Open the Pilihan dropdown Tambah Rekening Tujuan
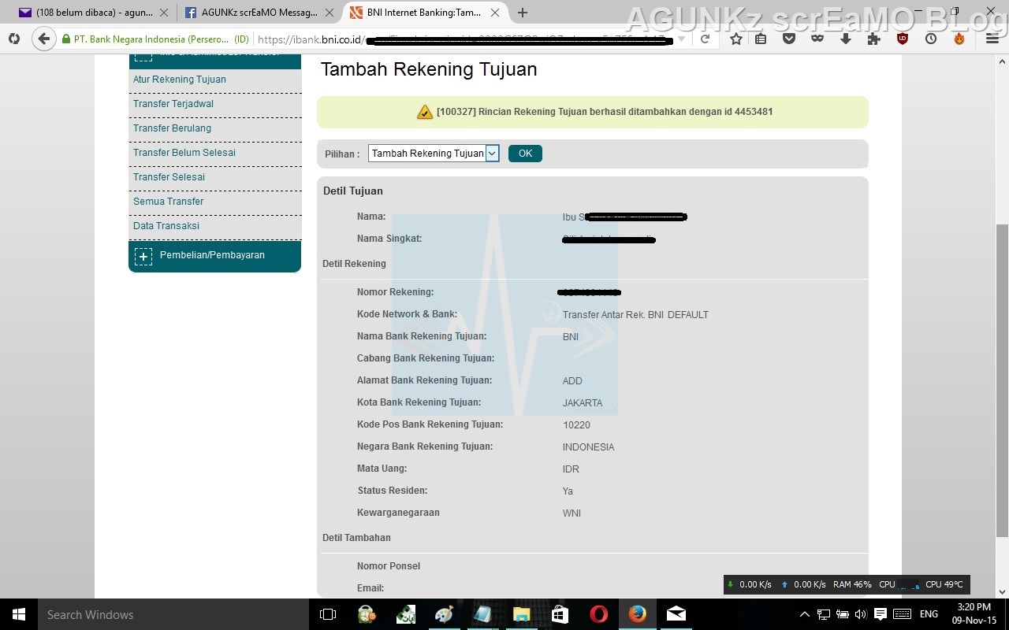This screenshot has width=1009, height=630. [434, 154]
